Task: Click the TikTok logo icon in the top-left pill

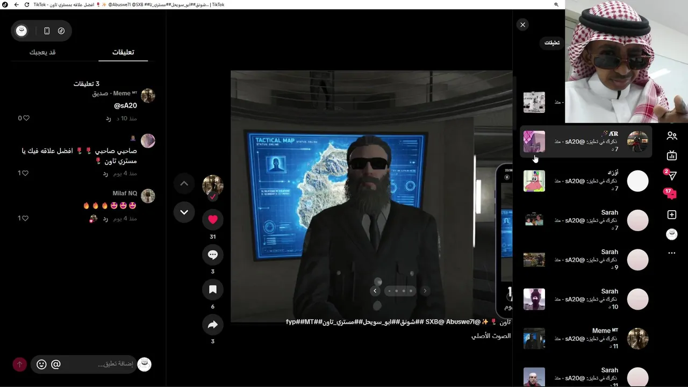Action: click(61, 31)
